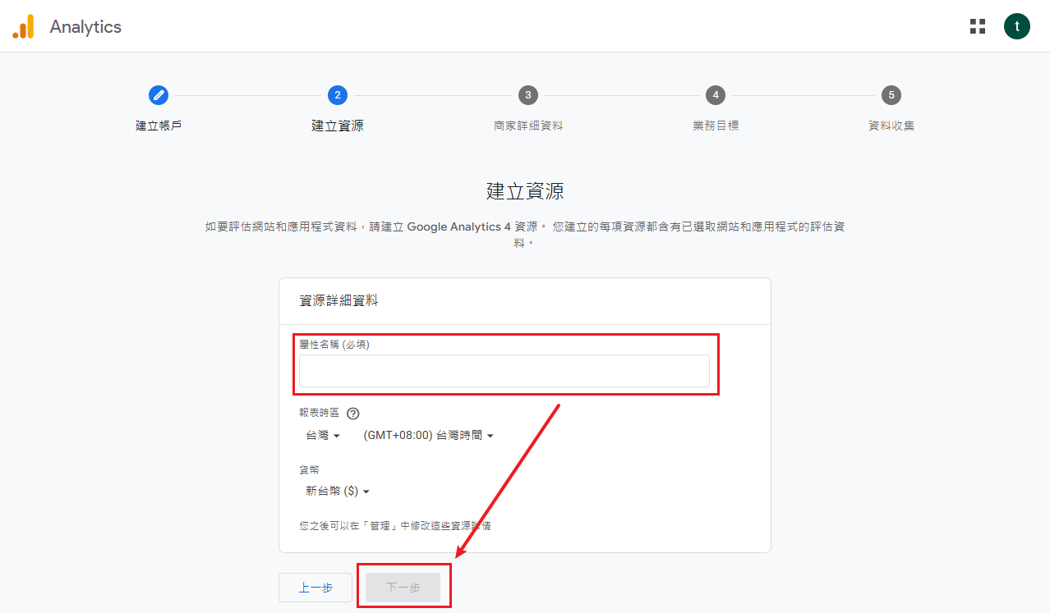Click the 業務目標 step label

coord(715,124)
